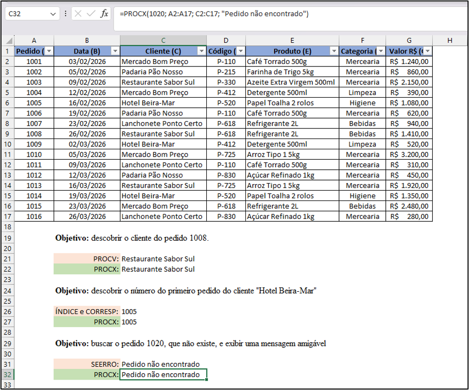
Task: Open the Data (B) filter dropdown
Action: click(115, 51)
